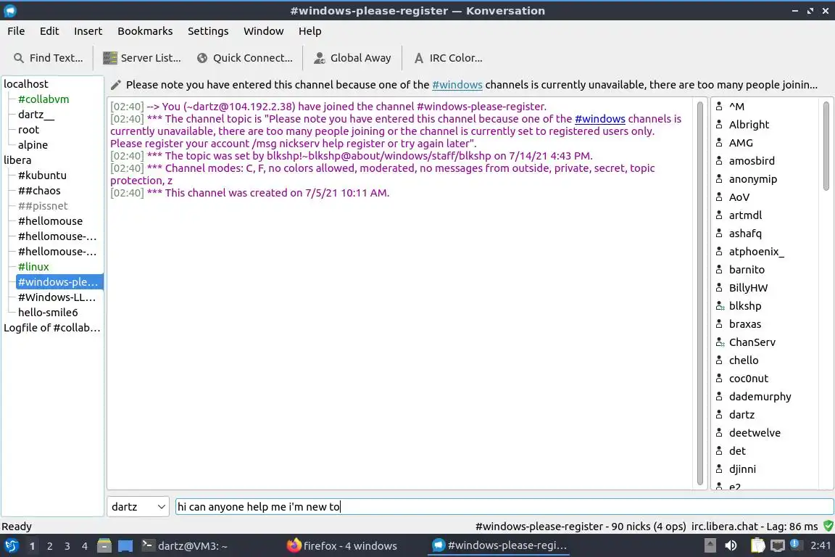Screen dimensions: 835x557
Task: Open the Server List dialog
Action: coord(142,58)
